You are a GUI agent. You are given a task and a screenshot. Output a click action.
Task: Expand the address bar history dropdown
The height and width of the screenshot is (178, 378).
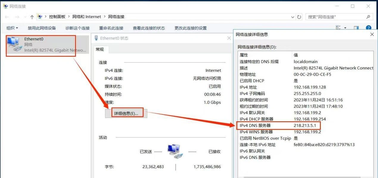[x=293, y=17]
